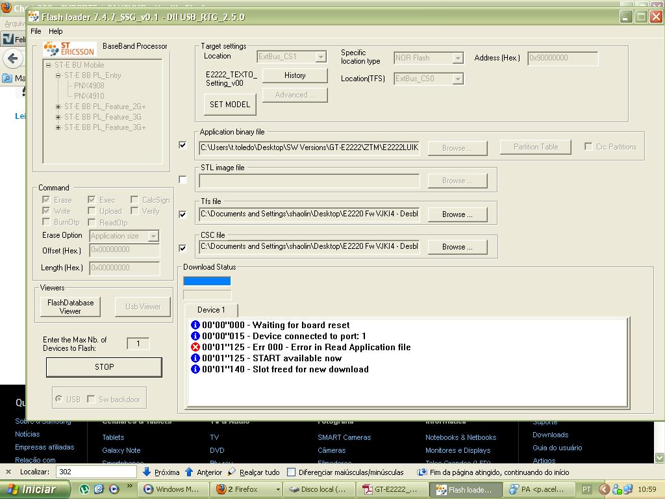This screenshot has height=499, width=665.
Task: Click the empty second progress bar
Action: coord(207,294)
